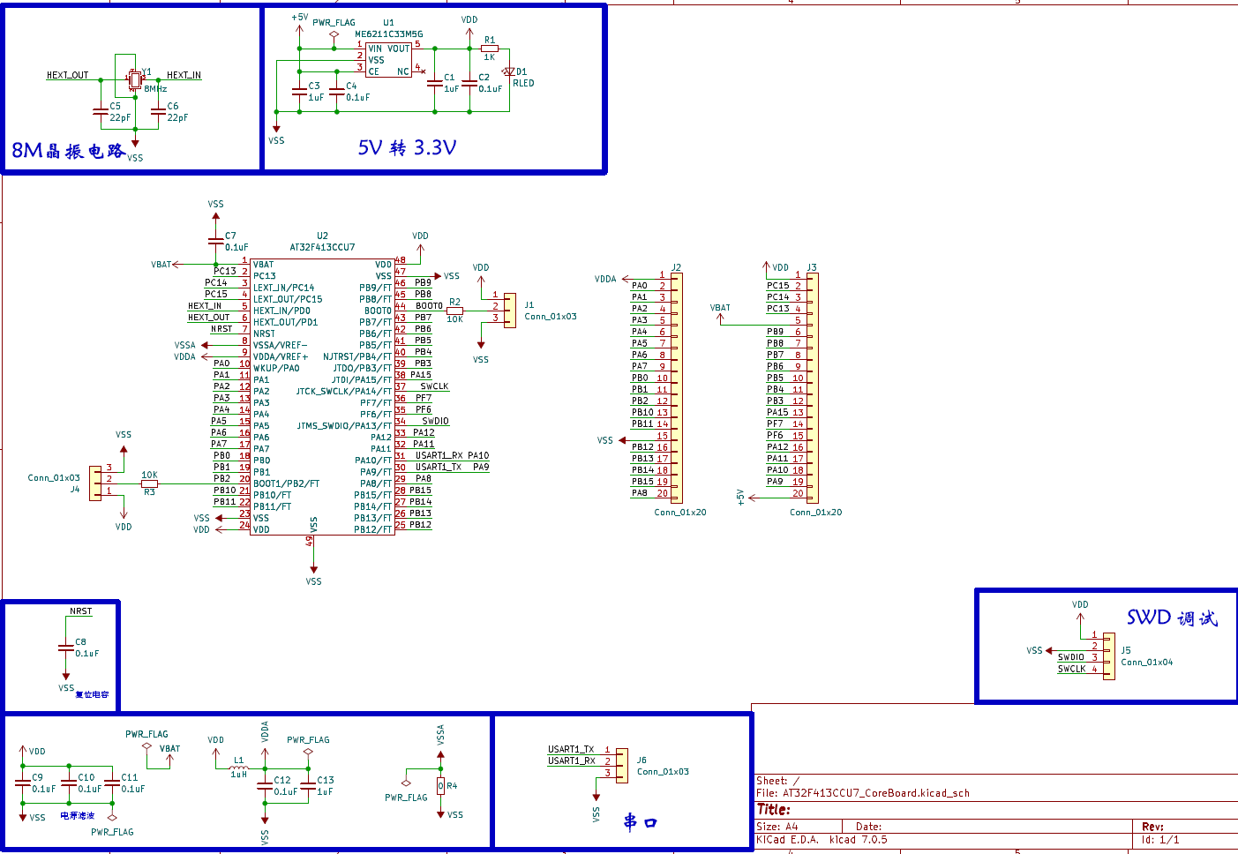1238x854 pixels.
Task: Select the SWDIO label on U2 pin 34
Action: click(x=435, y=421)
